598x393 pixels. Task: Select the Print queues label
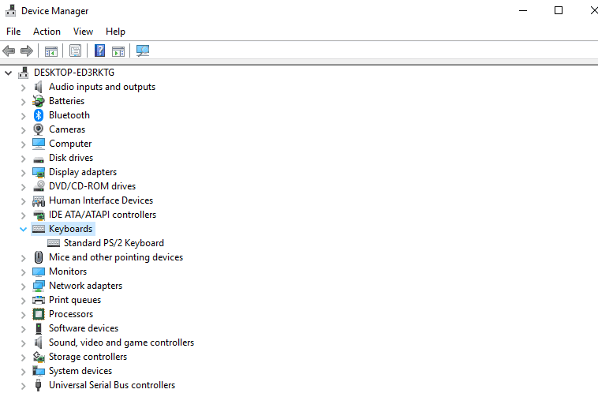click(75, 300)
